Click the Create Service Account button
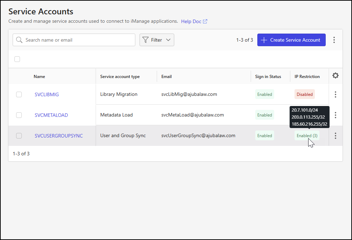The height and width of the screenshot is (240, 352). tap(291, 40)
